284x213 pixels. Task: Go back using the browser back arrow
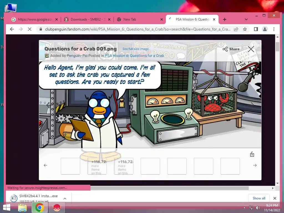pos(12,29)
